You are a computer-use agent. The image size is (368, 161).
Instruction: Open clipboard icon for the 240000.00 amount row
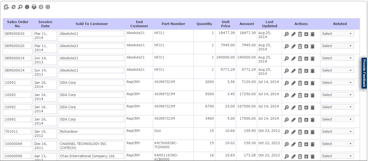[300, 58]
